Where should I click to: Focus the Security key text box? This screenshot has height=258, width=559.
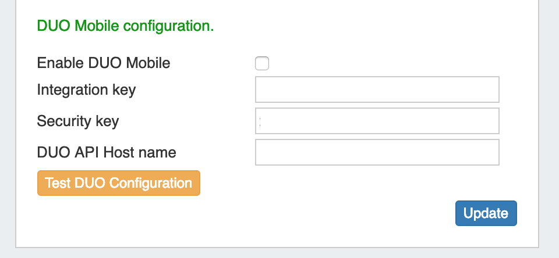click(377, 121)
